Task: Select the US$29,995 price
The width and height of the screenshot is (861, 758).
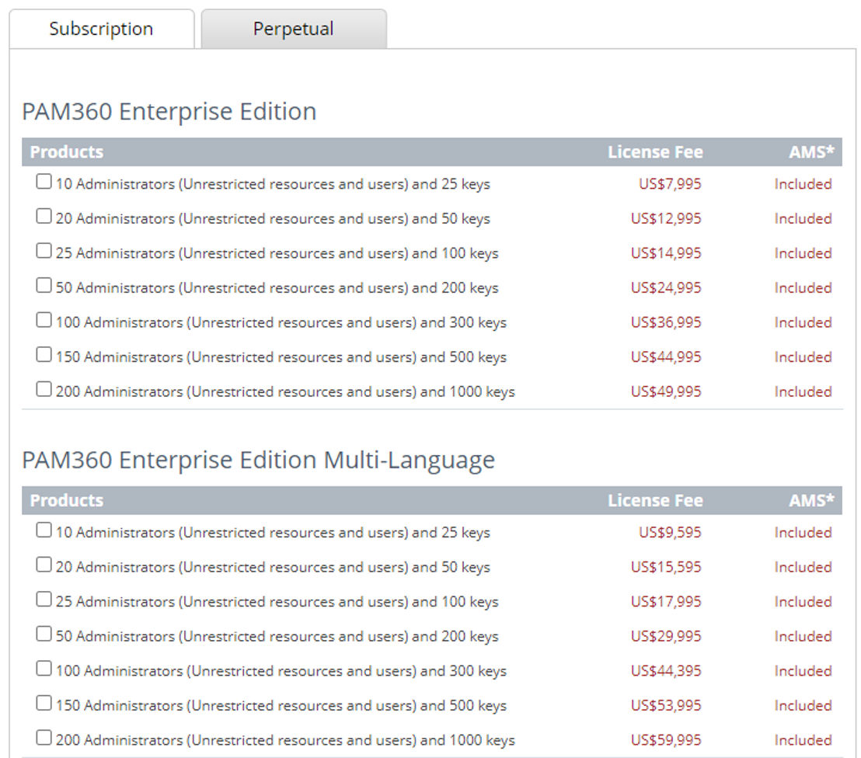Action: pyautogui.click(x=666, y=636)
